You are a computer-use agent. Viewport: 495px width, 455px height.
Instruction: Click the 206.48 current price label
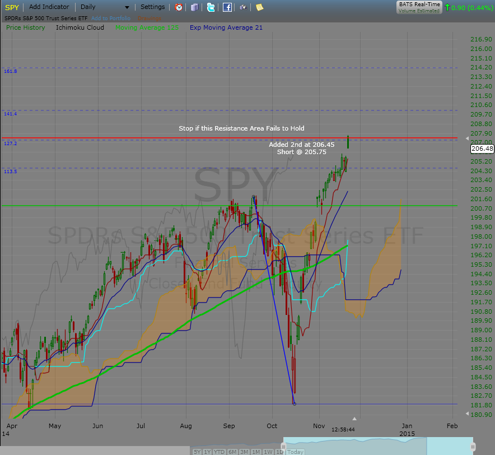(482, 148)
